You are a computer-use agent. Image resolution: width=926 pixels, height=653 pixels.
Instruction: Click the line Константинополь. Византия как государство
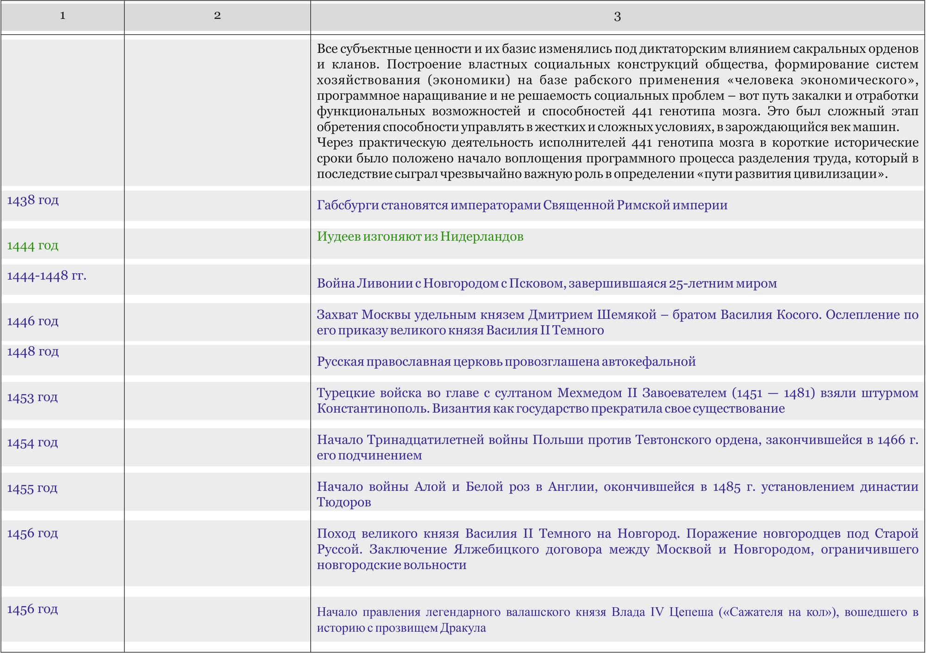(x=551, y=408)
